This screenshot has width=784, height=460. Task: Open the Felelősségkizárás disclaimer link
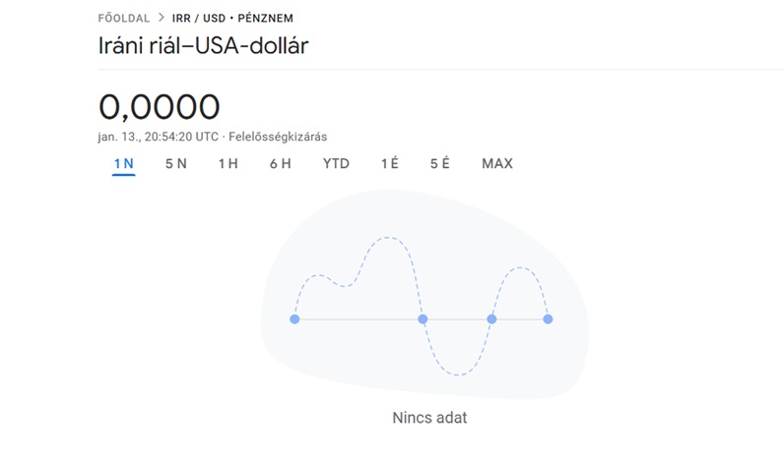coord(278,136)
